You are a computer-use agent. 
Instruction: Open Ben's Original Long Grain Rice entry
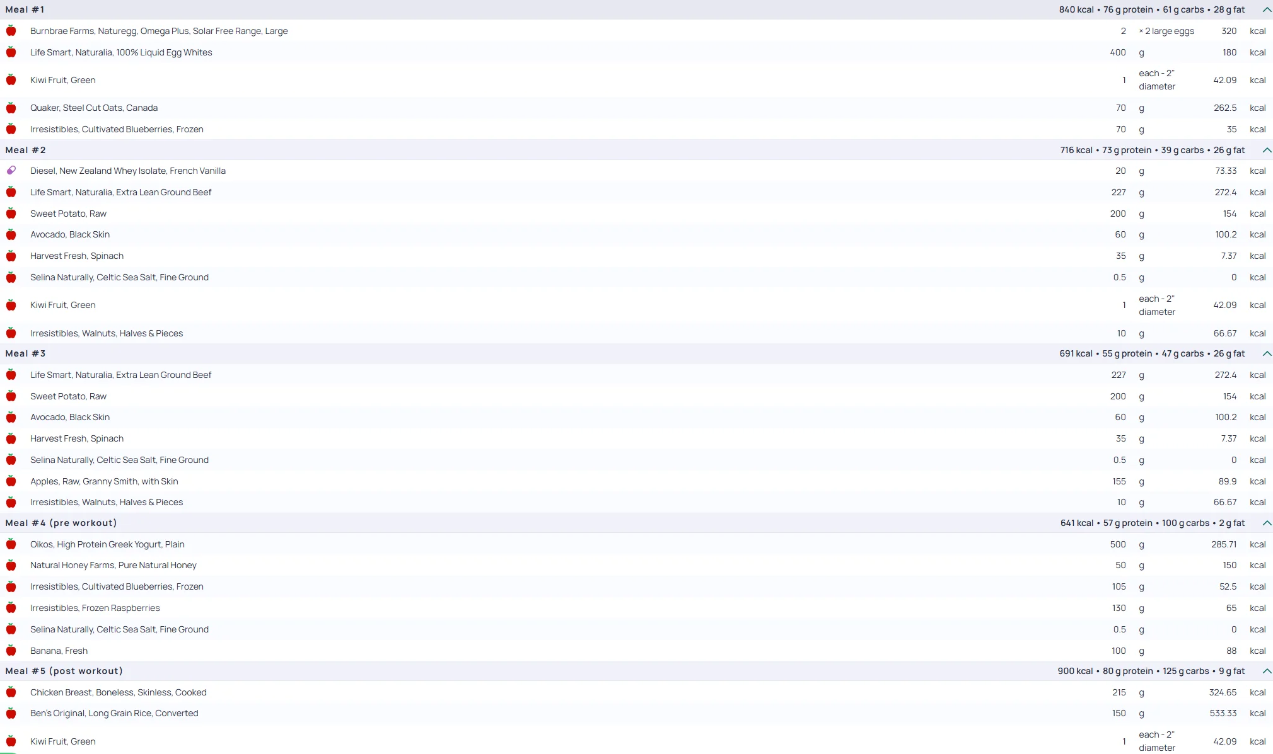click(114, 713)
